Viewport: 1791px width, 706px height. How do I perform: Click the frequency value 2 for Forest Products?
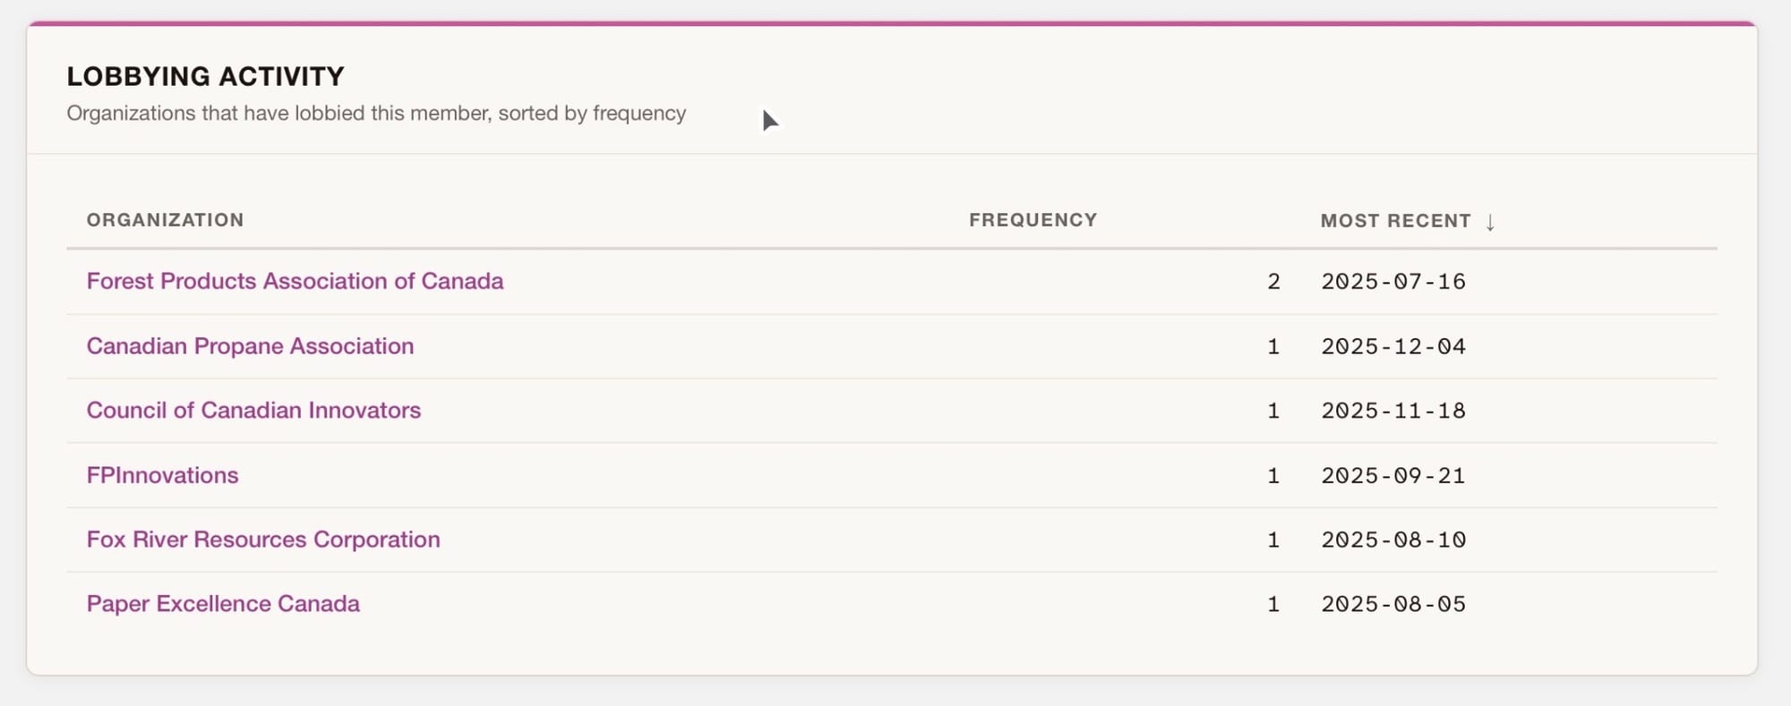(1273, 282)
